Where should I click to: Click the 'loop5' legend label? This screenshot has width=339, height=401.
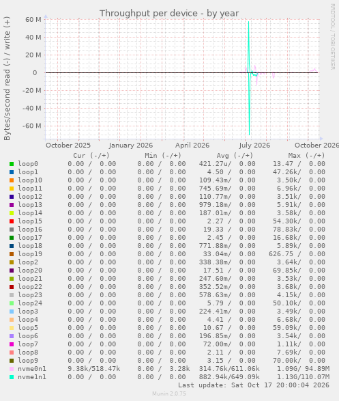pyautogui.click(x=28, y=327)
